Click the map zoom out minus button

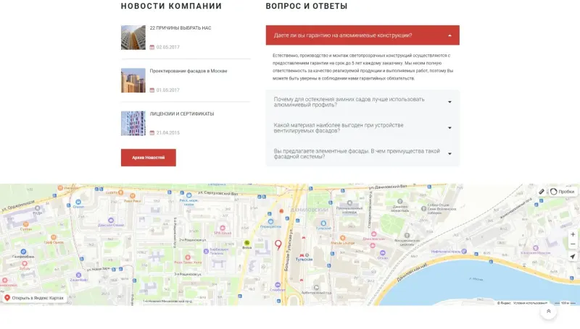tap(573, 244)
